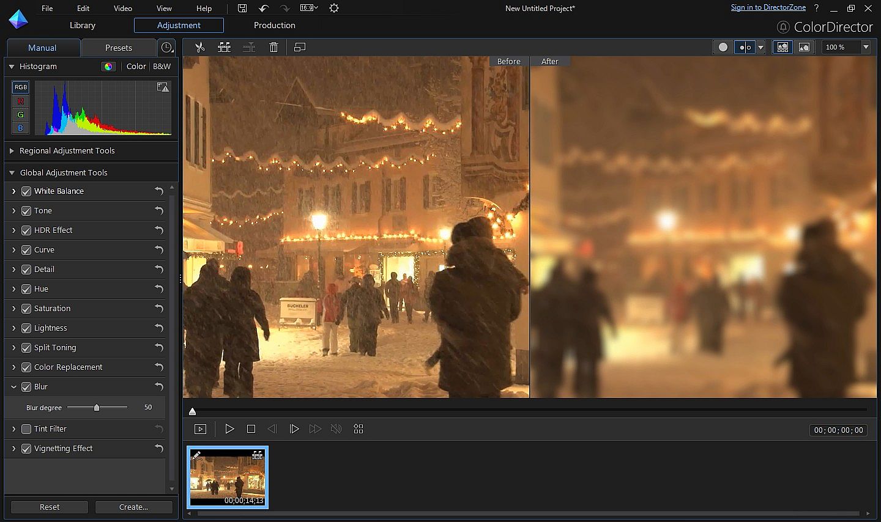Click the save project floppy disk icon

pyautogui.click(x=242, y=8)
